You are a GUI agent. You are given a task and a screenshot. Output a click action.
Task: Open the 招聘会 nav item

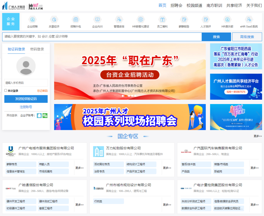(x=176, y=5)
